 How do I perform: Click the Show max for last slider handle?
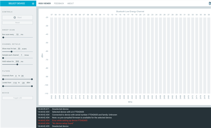tap(12, 52)
